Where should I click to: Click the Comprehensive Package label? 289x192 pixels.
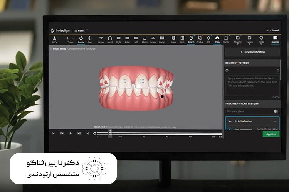(81, 49)
